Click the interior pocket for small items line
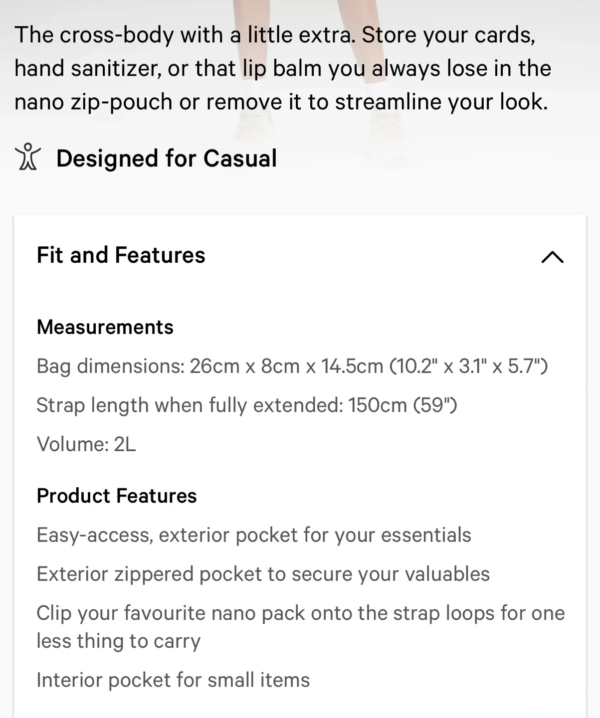 click(173, 680)
